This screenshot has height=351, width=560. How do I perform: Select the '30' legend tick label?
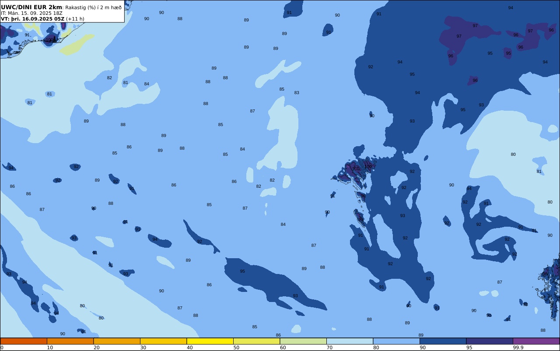click(143, 347)
